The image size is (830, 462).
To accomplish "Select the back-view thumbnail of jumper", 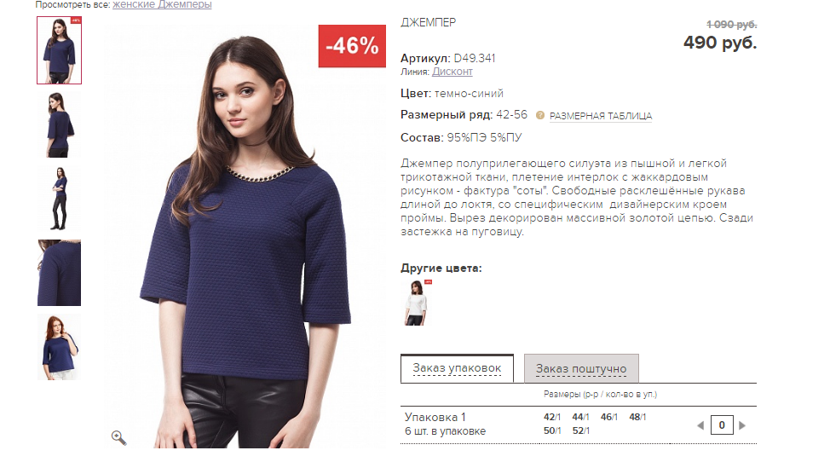I will pos(60,125).
